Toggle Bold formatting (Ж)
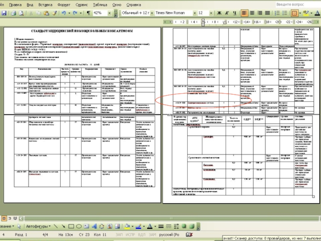 (x=219, y=13)
